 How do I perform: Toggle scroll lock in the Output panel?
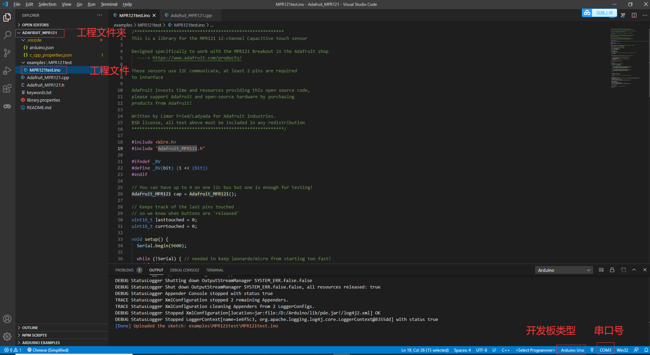click(611, 270)
